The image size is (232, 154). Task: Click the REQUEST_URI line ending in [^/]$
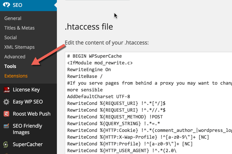tap(116, 103)
